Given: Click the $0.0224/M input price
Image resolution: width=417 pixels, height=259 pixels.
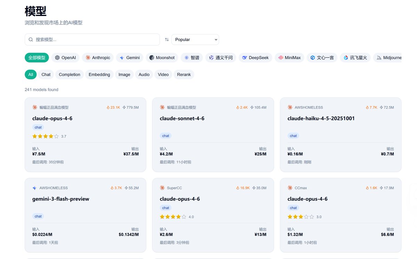Looking at the screenshot, I should pyautogui.click(x=42, y=235).
